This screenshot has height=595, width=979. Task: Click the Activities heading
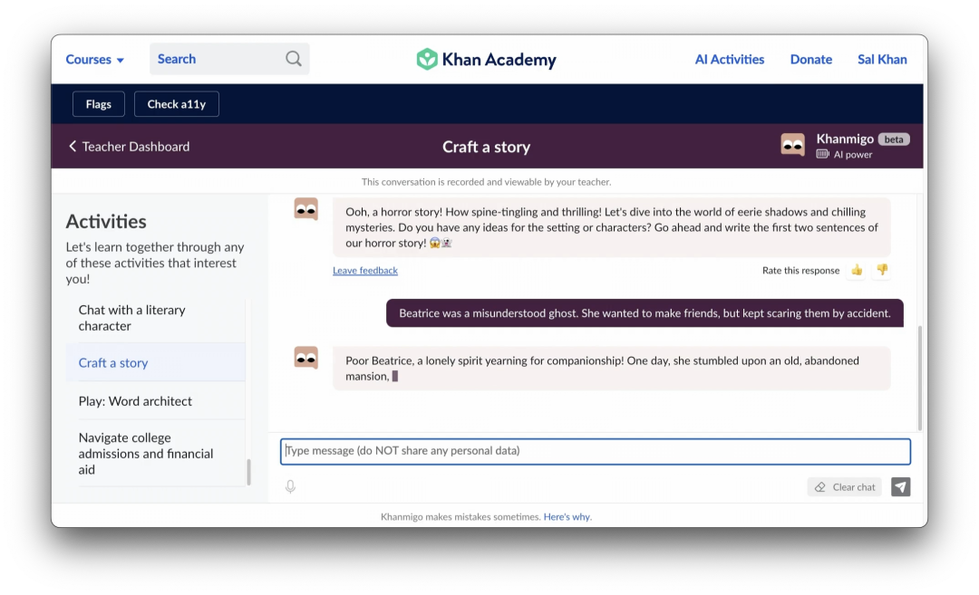click(106, 221)
